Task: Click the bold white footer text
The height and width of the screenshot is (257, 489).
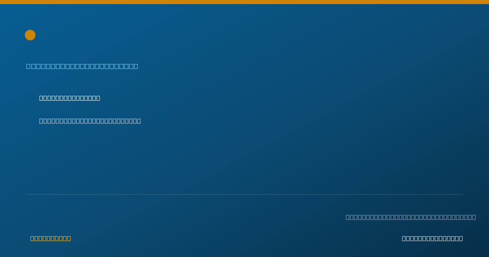Action: [432, 238]
